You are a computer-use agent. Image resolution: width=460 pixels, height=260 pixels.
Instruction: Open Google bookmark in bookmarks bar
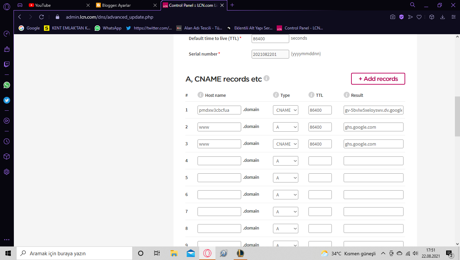tap(29, 28)
